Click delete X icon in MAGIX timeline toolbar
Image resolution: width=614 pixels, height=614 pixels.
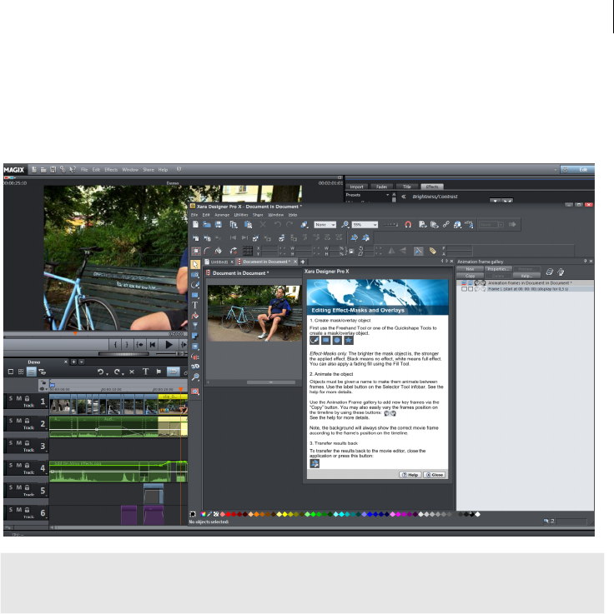pyautogui.click(x=132, y=372)
